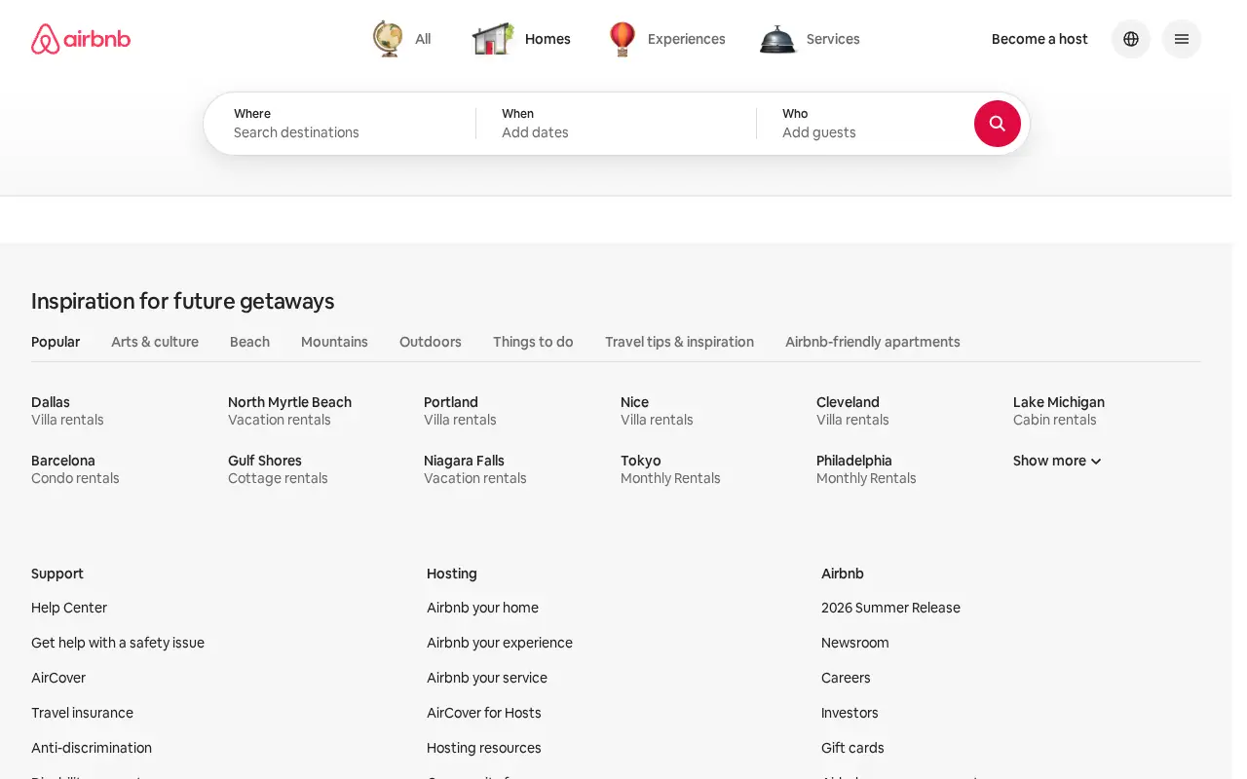Screen dimensions: 1247x779
Task: Click Get help with a safety issue
Action: pyautogui.click(x=118, y=643)
